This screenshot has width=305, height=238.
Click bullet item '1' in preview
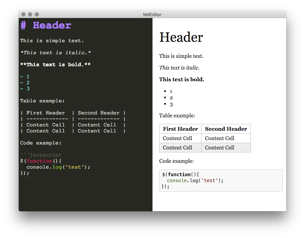coord(171,91)
